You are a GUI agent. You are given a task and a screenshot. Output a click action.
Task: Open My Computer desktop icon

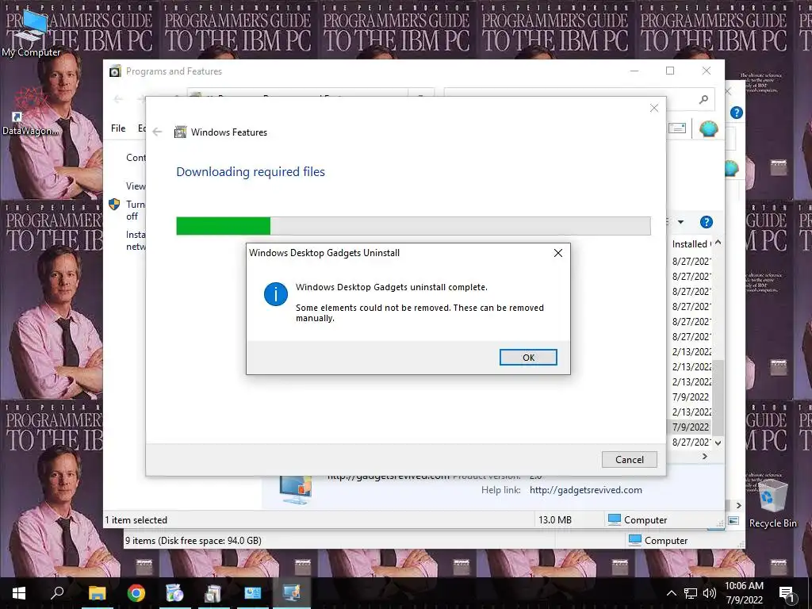31,32
